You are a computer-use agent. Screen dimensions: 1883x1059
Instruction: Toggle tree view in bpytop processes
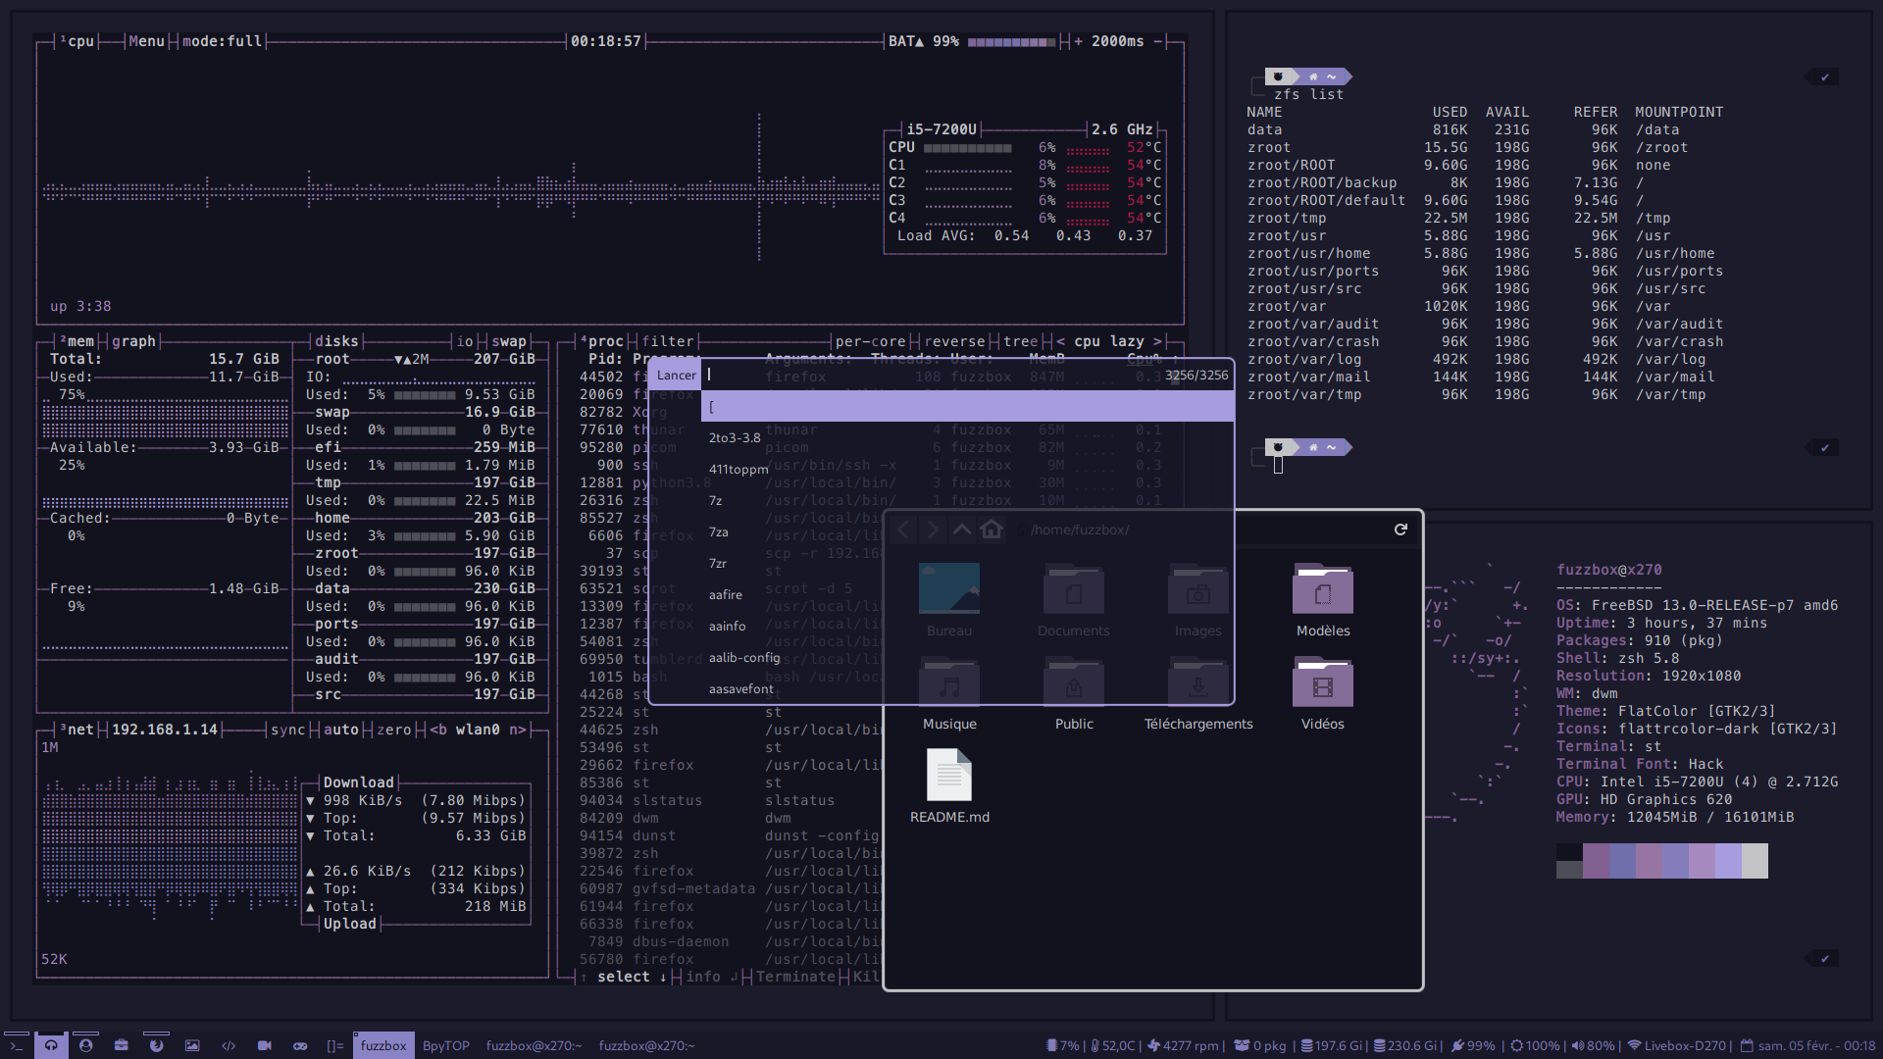(x=1020, y=341)
